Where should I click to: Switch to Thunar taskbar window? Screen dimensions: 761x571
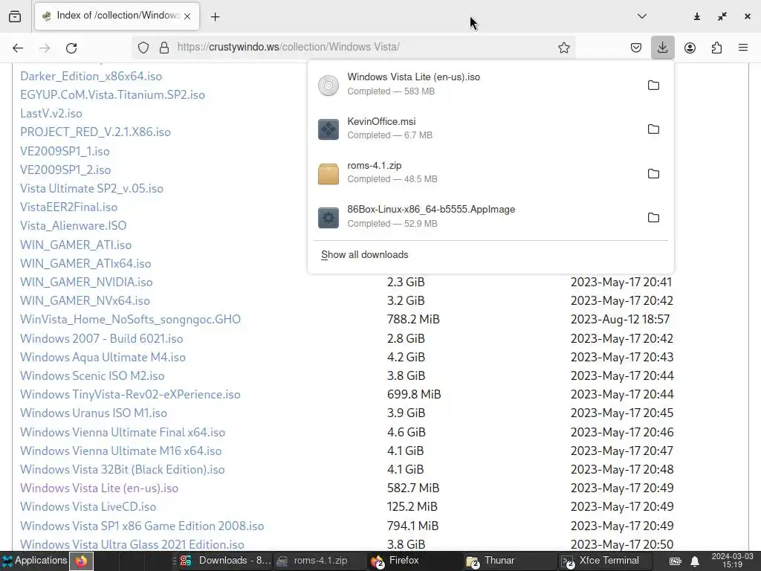pos(510,561)
